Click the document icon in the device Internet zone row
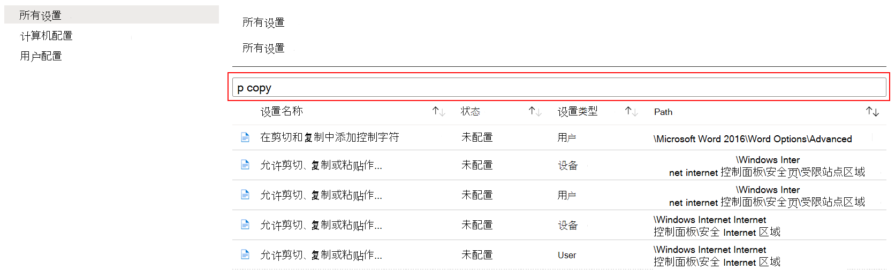Screen dimensions: 895x270 (x=245, y=225)
